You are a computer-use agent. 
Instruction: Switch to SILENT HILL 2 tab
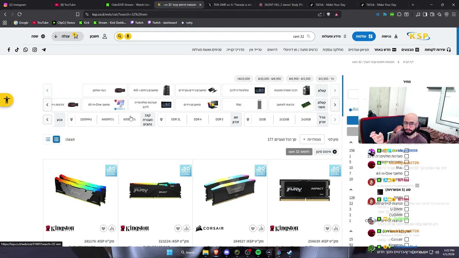click(281, 5)
